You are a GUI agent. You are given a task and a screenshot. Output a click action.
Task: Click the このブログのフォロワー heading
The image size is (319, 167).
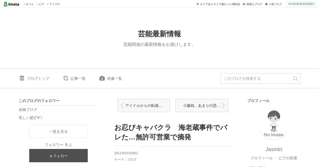[x=39, y=101]
